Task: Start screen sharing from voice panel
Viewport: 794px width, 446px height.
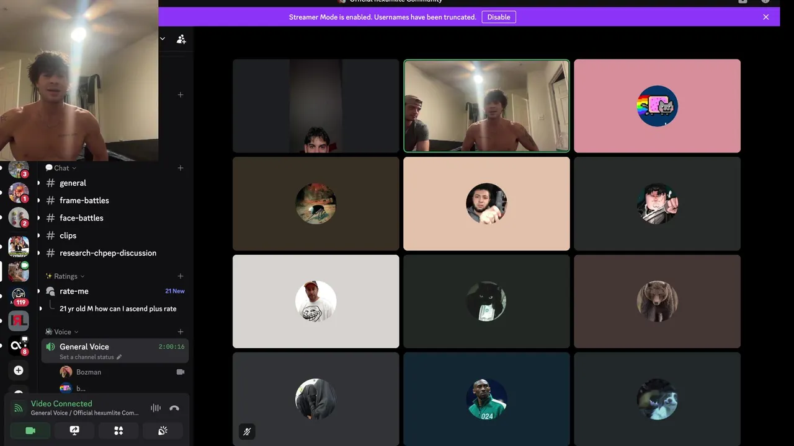Action: click(x=74, y=431)
